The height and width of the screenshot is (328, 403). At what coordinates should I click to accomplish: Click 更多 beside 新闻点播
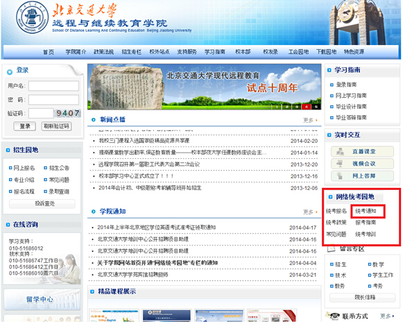click(310, 120)
